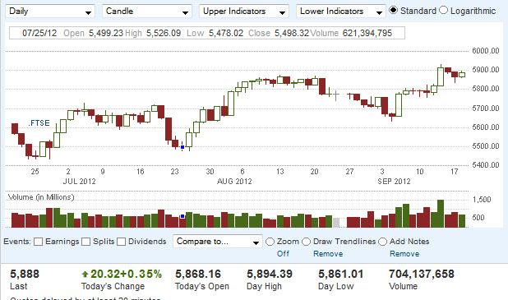This screenshot has height=300, width=508.
Task: Click the Volume value 621,394,795 readout
Action: tap(367, 33)
